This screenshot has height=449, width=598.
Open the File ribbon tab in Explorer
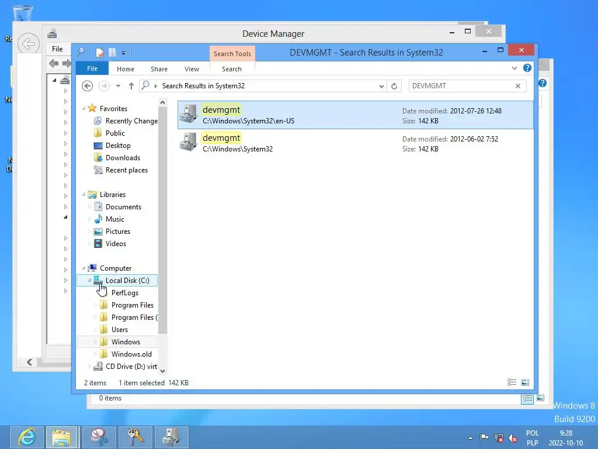point(92,69)
